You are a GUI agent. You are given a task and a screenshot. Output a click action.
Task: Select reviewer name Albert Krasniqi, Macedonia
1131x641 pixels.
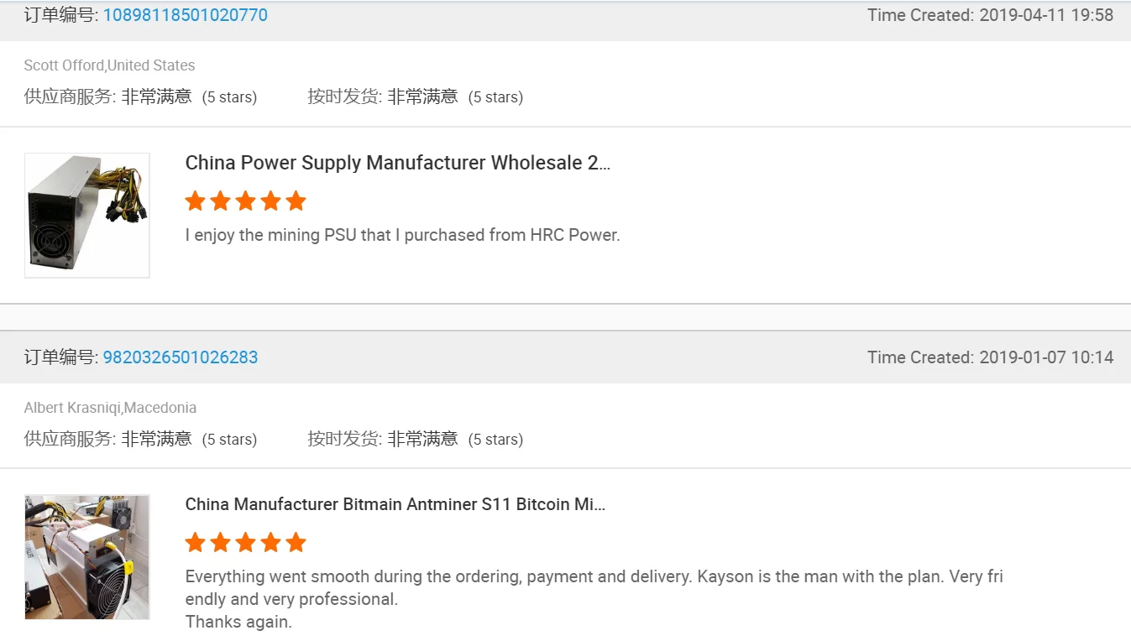110,408
